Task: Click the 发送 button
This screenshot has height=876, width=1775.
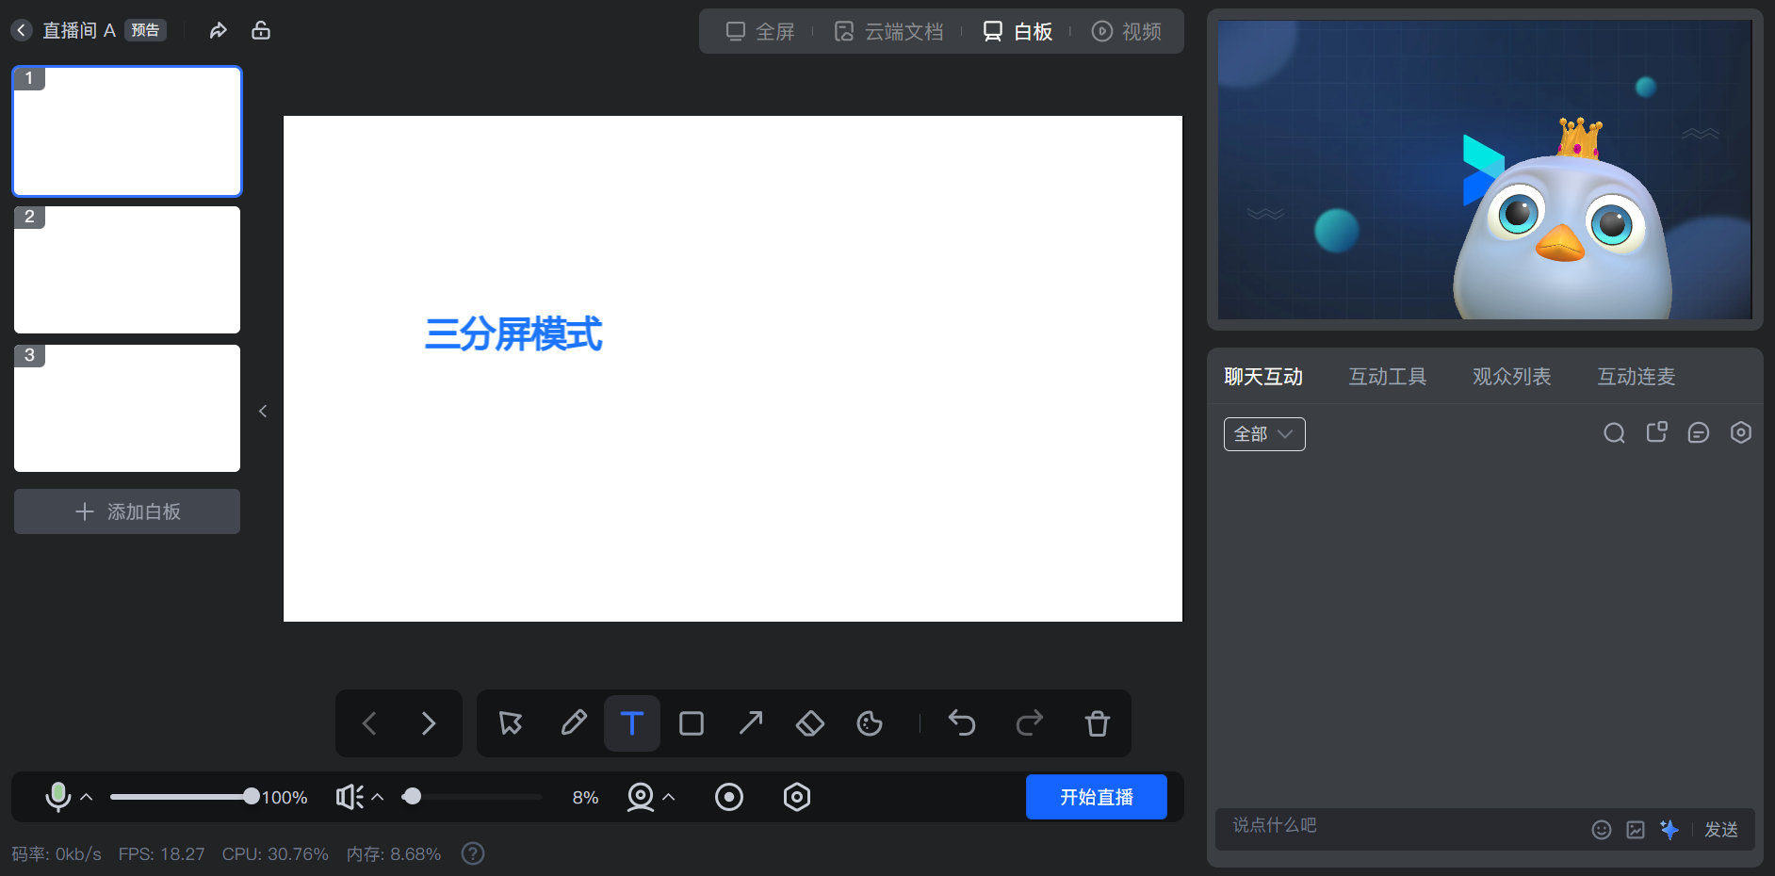Action: (1721, 830)
